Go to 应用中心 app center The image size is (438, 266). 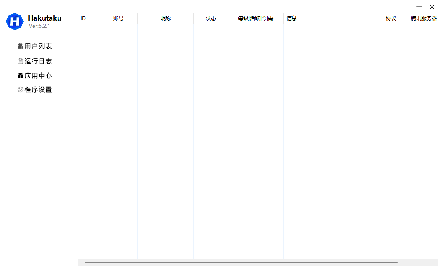tap(38, 76)
